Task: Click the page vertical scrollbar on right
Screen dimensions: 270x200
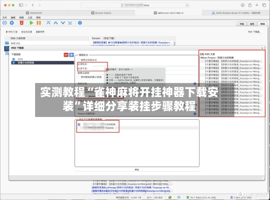Action: pyautogui.click(x=268, y=109)
